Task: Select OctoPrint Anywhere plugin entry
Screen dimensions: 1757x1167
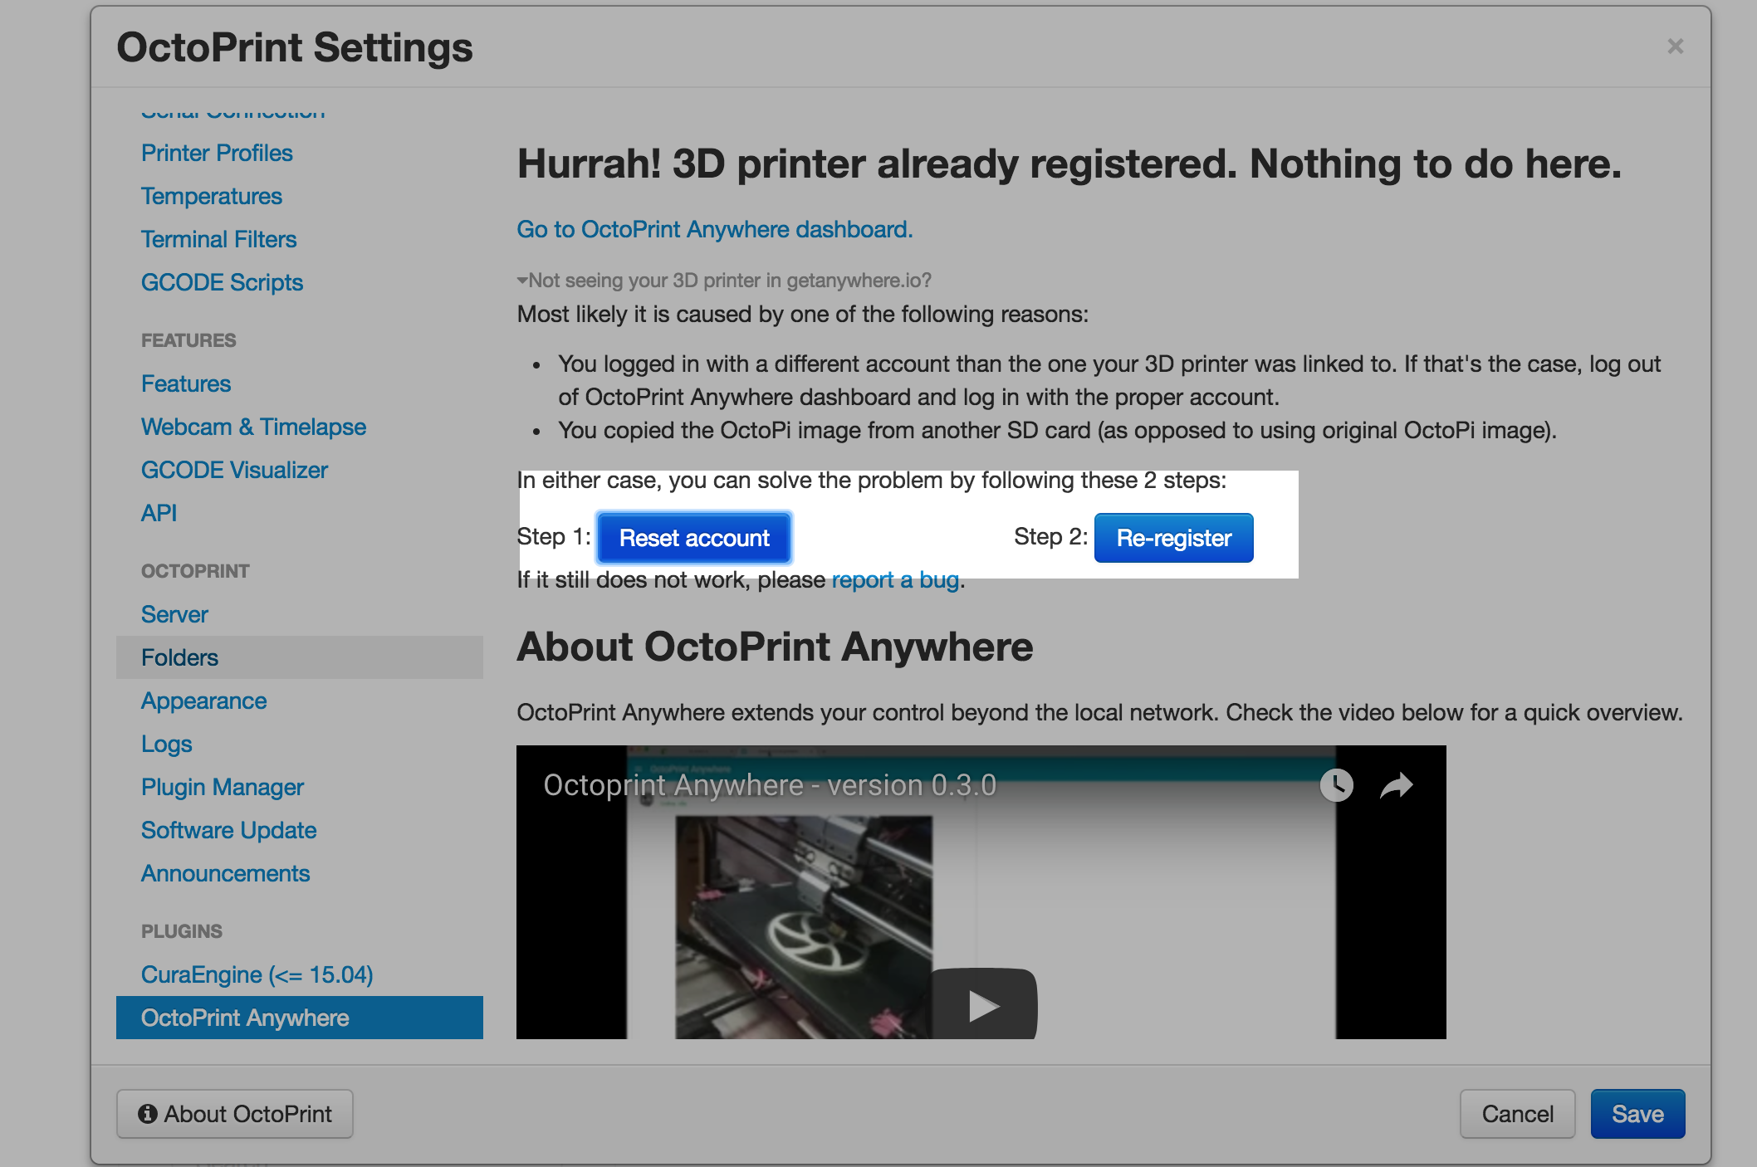Action: (300, 1018)
